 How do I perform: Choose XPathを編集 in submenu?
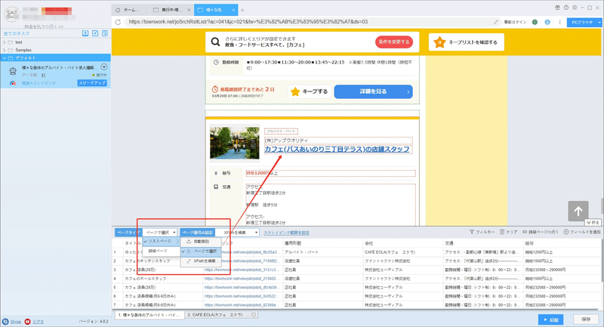(x=201, y=261)
